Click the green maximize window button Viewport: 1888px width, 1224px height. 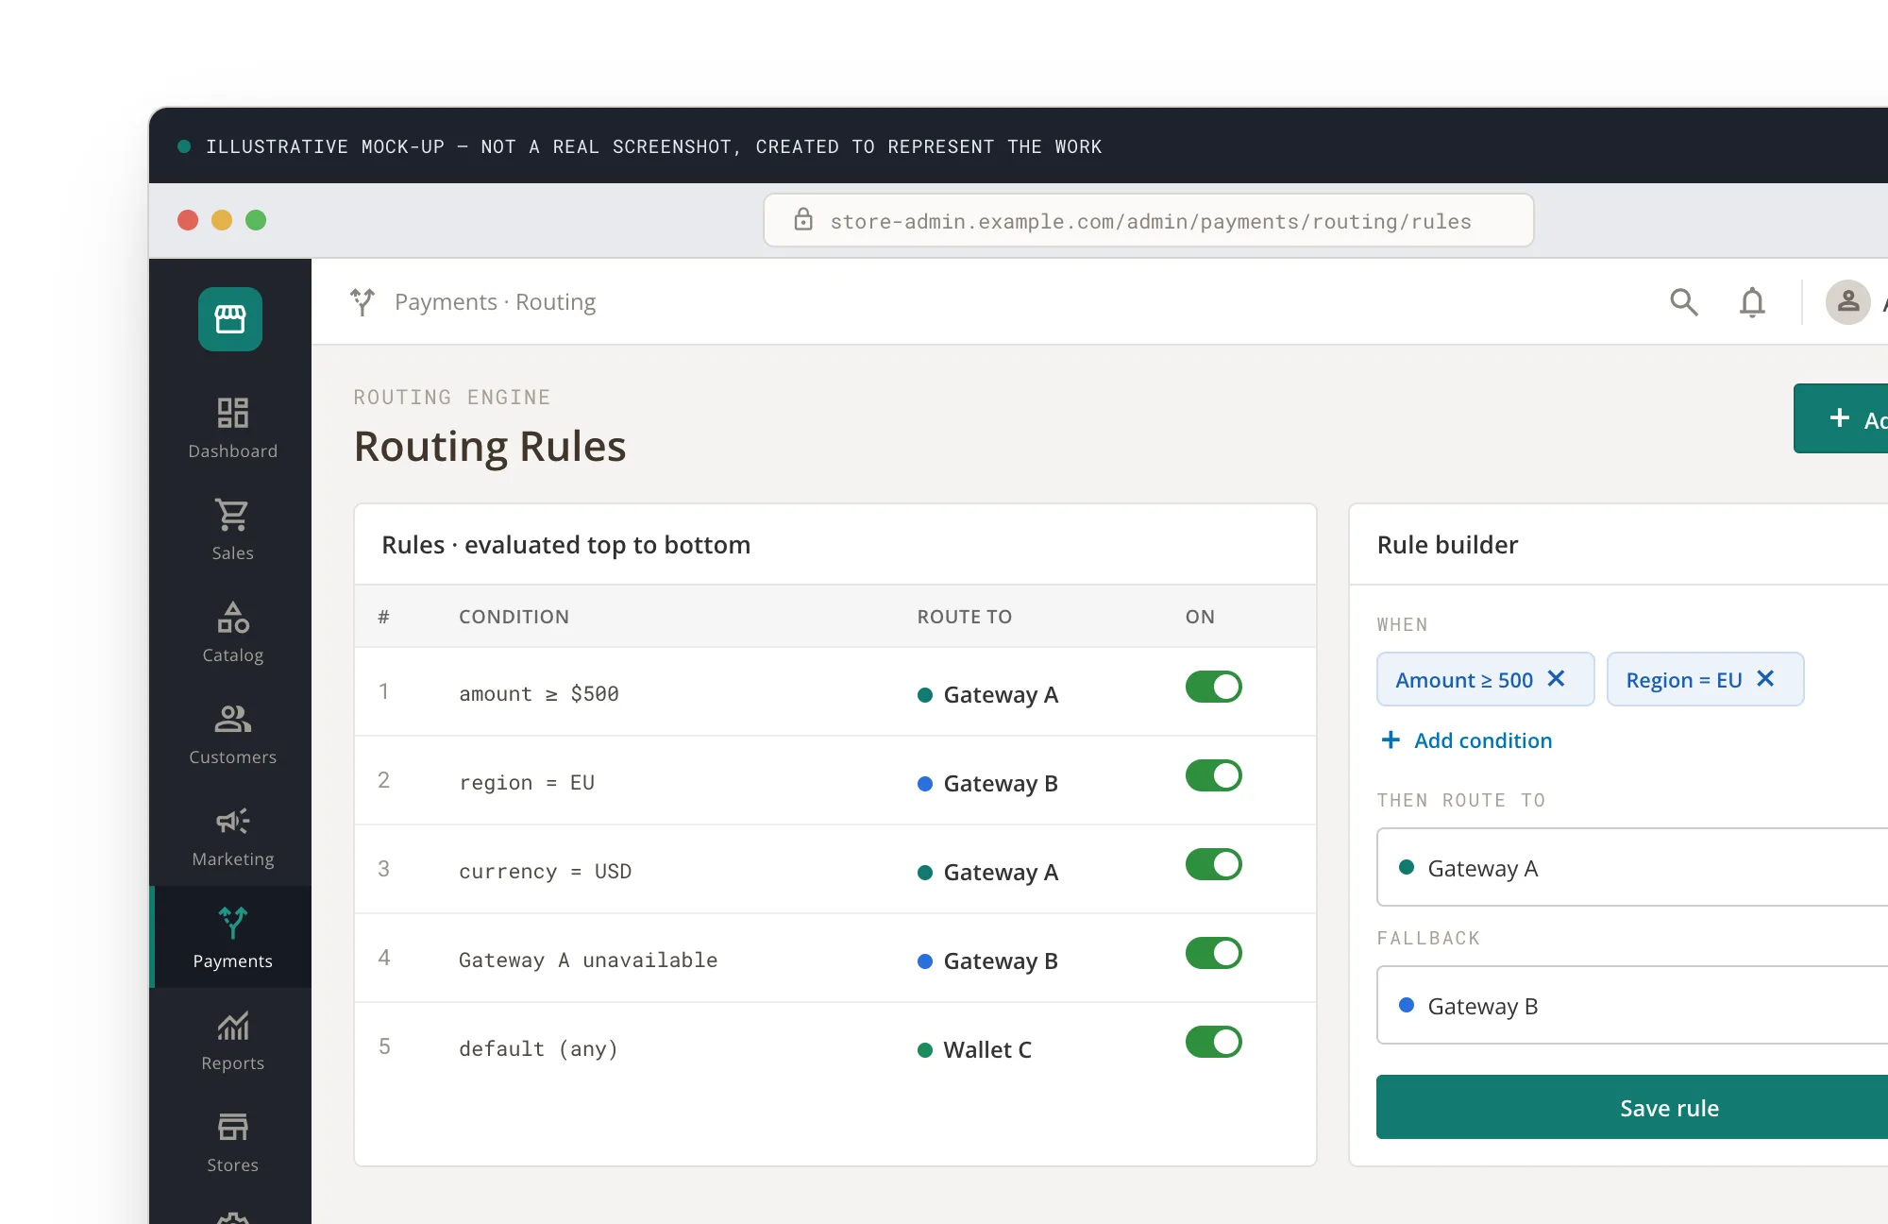(x=256, y=220)
